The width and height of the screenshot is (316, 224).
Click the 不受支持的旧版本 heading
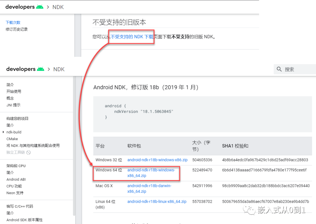119,22
